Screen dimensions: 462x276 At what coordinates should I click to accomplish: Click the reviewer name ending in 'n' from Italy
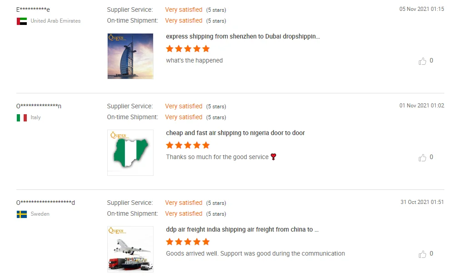click(x=39, y=106)
